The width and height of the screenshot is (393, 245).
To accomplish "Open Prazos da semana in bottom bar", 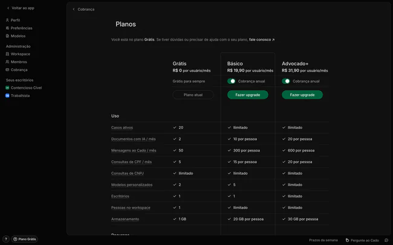I will (x=323, y=240).
